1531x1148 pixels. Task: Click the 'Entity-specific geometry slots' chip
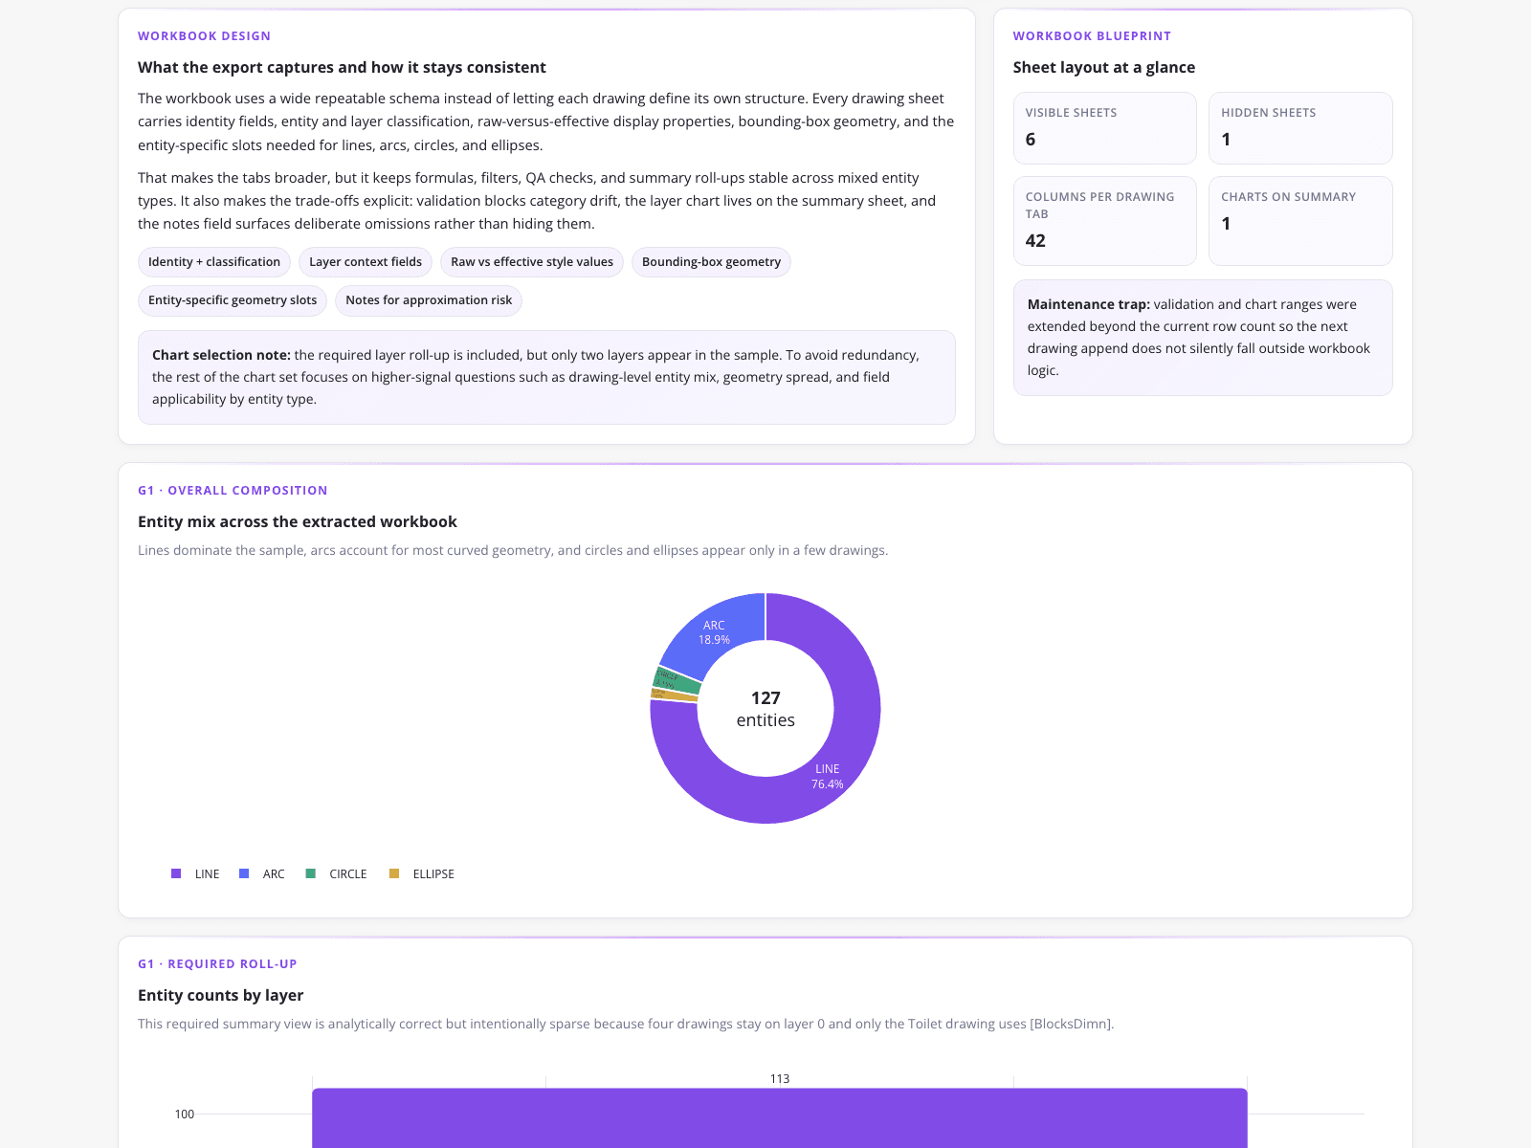[233, 300]
